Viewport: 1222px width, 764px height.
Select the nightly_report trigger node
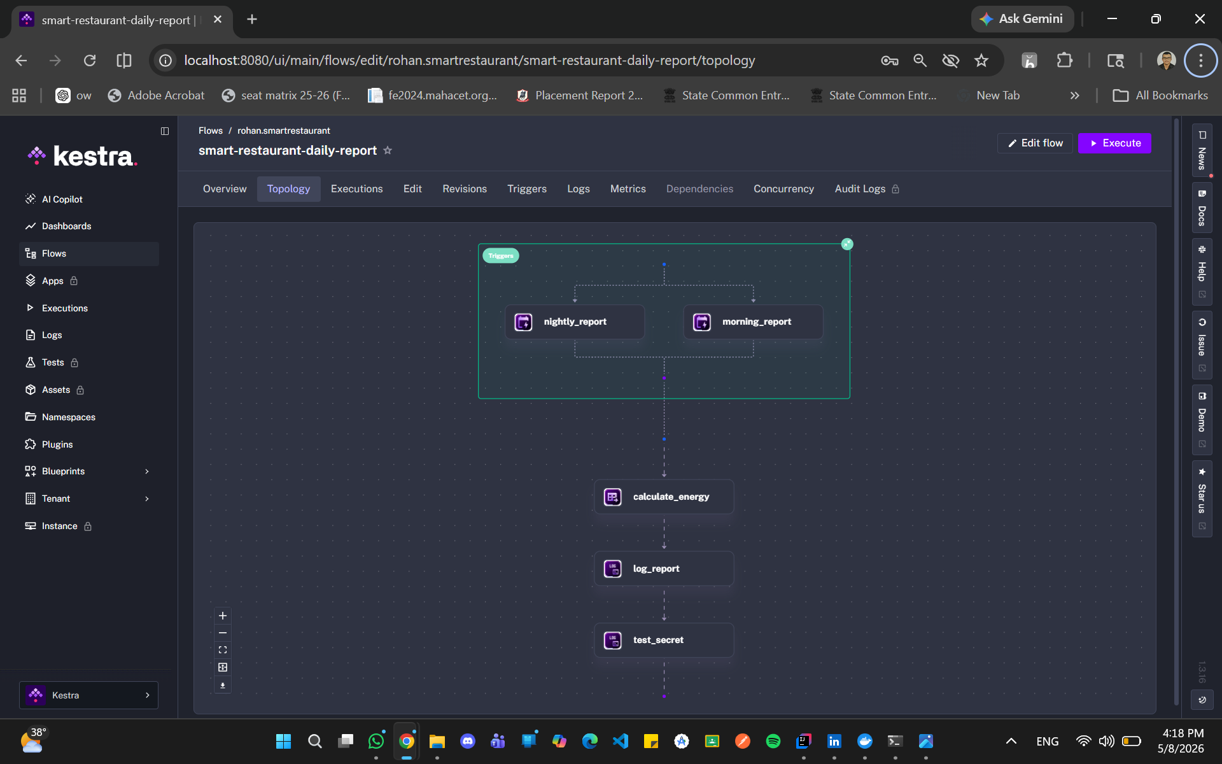pos(575,322)
